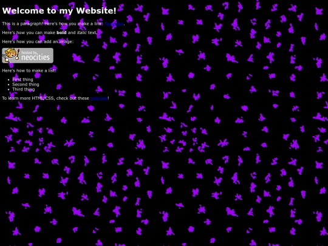Viewport: 328px width, 246px height.
Task: Click 'Here's how to make a list:' text
Action: (x=29, y=70)
